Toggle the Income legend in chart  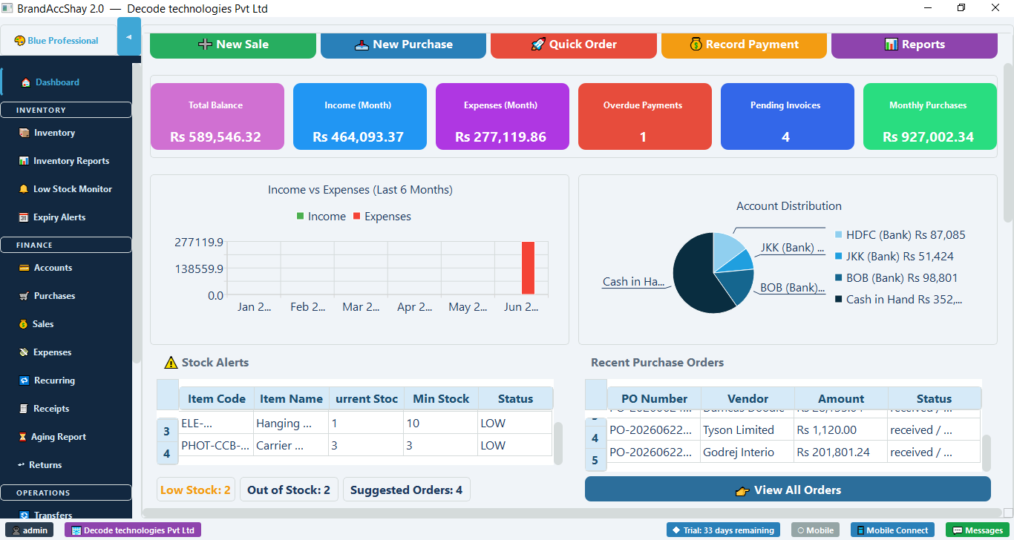[321, 217]
